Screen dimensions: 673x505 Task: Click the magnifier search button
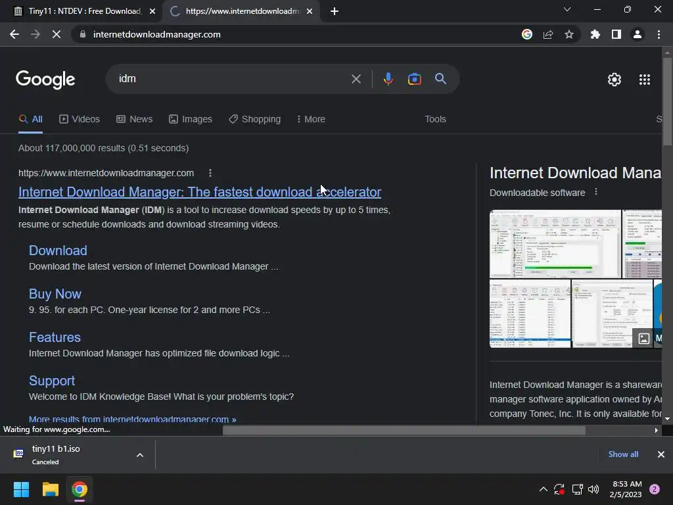pyautogui.click(x=440, y=79)
